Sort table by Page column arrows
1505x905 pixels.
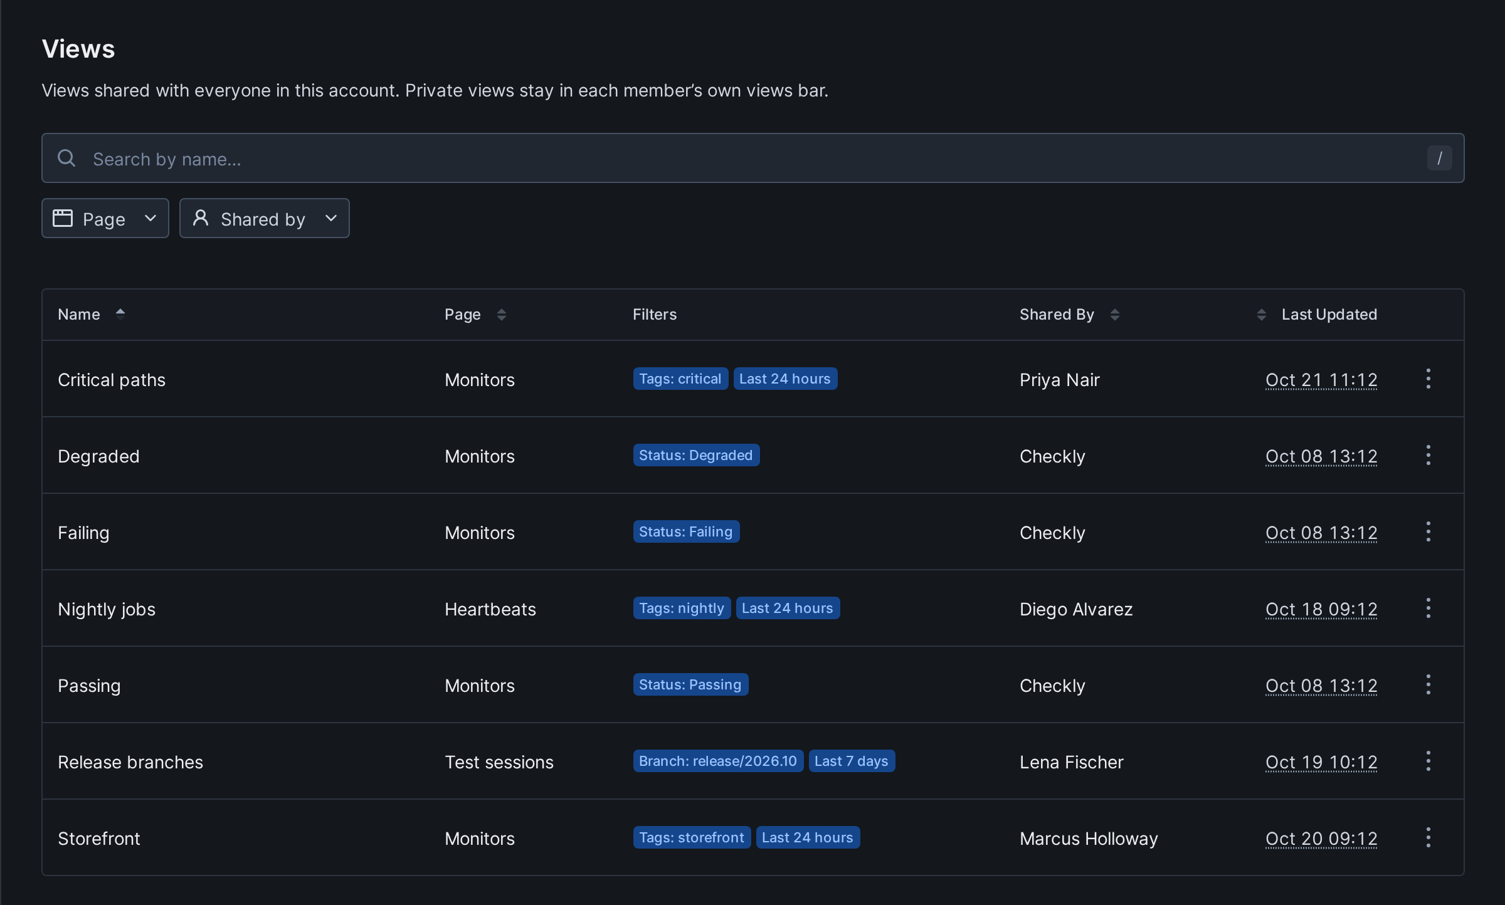[x=501, y=314]
